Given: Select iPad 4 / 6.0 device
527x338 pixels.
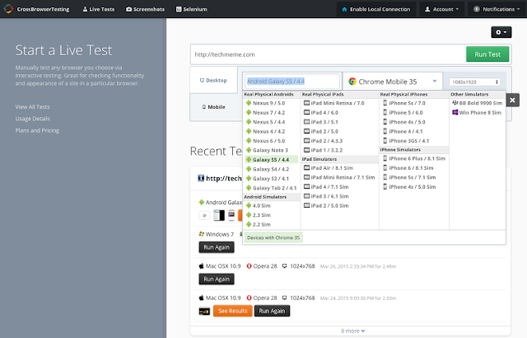Looking at the screenshot, I should click(x=321, y=112).
